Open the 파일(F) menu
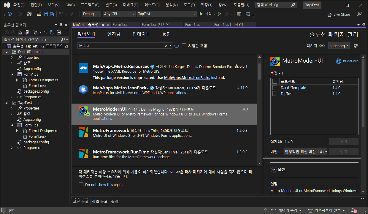 click(19, 5)
